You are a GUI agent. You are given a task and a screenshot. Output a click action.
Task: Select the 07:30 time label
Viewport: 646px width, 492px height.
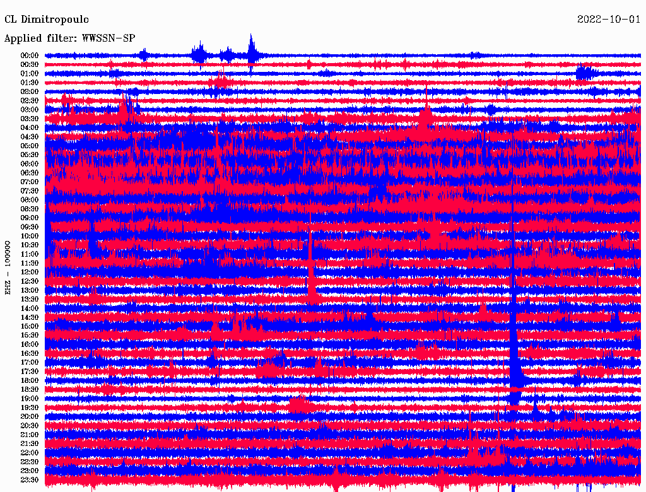30,190
